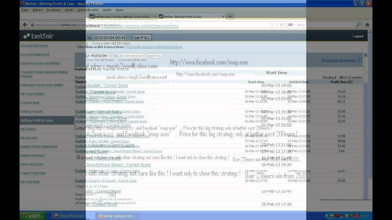
Task: Open Betting History in sidebar
Action: pyautogui.click(x=32, y=112)
